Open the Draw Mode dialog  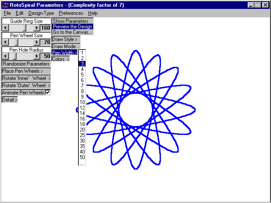pos(66,46)
